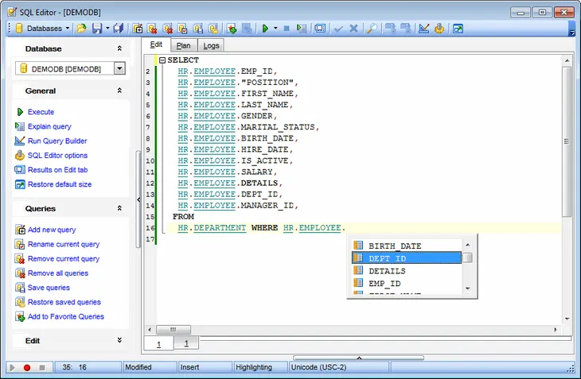
Task: Open the Save options dropdown arrow
Action: point(107,29)
